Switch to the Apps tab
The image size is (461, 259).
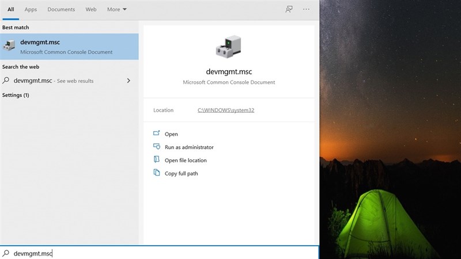pos(31,9)
